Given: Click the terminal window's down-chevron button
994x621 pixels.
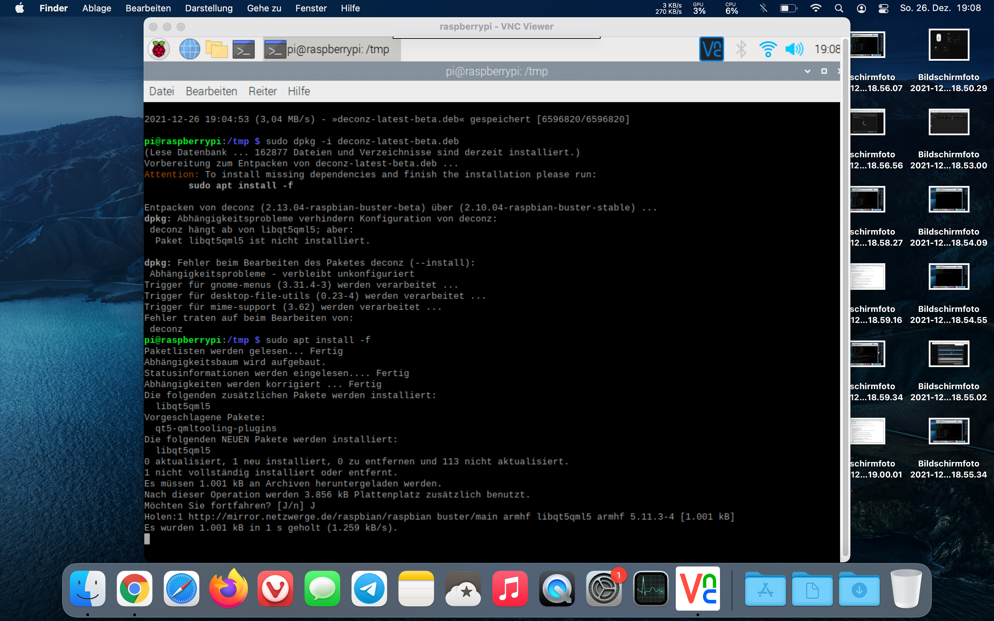Looking at the screenshot, I should click(x=807, y=71).
